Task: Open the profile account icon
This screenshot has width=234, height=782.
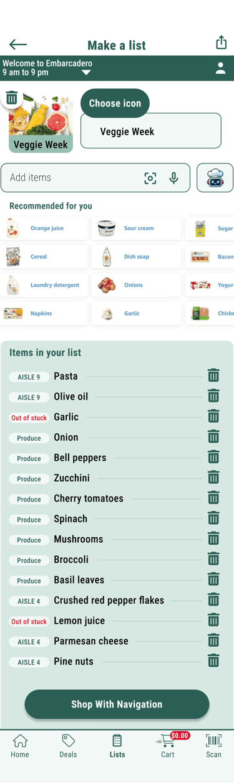Action: click(220, 69)
